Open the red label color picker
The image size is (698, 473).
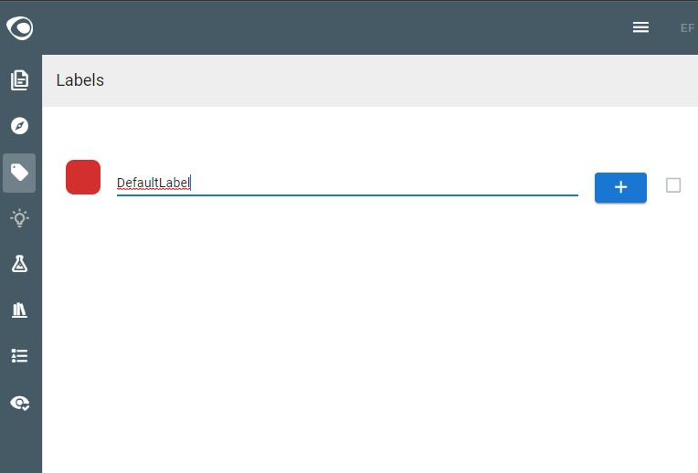(x=83, y=177)
